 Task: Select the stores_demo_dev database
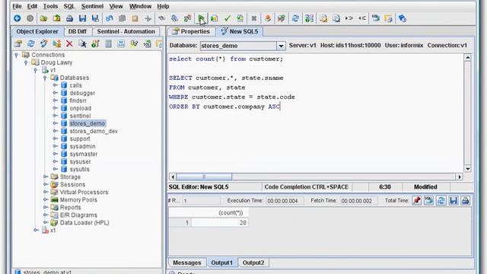[x=94, y=131]
